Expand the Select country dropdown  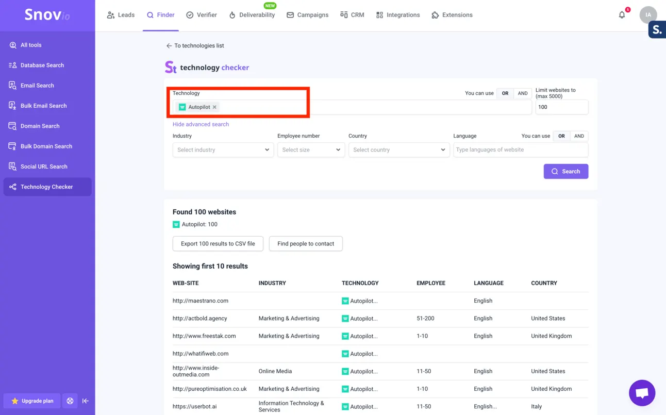(399, 150)
